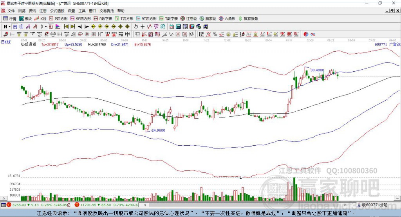Viewport: 401px width, 217px height.
Task: Click the first yellow diamond arrow icon
Action: click(x=93, y=27)
